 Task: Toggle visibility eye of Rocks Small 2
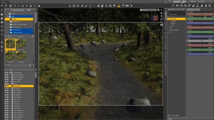[5, 97]
